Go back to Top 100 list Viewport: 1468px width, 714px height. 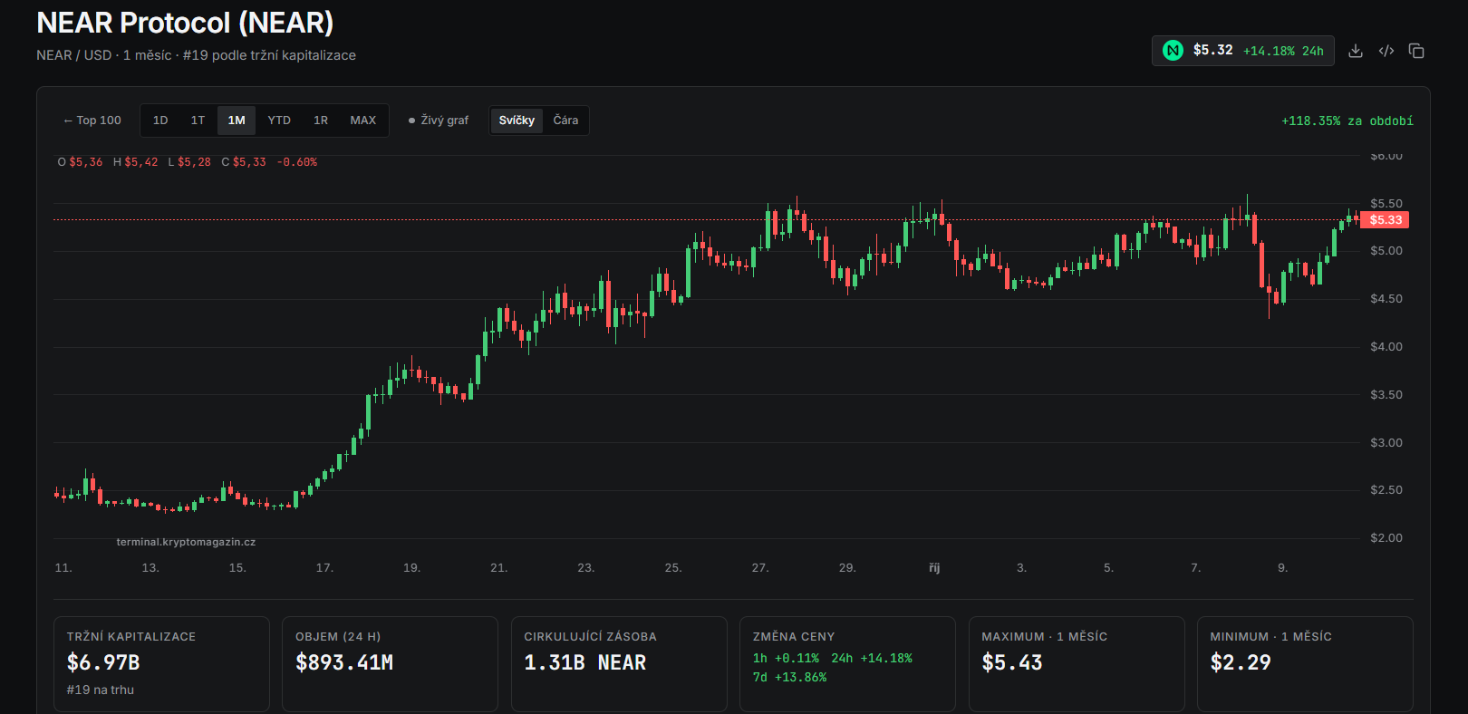92,121
